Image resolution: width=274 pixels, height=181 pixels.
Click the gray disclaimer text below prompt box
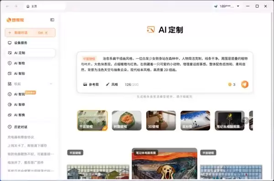tap(164, 96)
